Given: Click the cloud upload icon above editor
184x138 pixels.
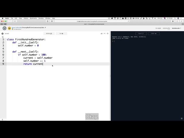Looking at the screenshot, I should point(101,34).
